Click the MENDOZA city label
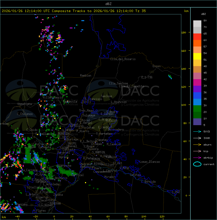The image size is (217, 220). [x=63, y=133]
